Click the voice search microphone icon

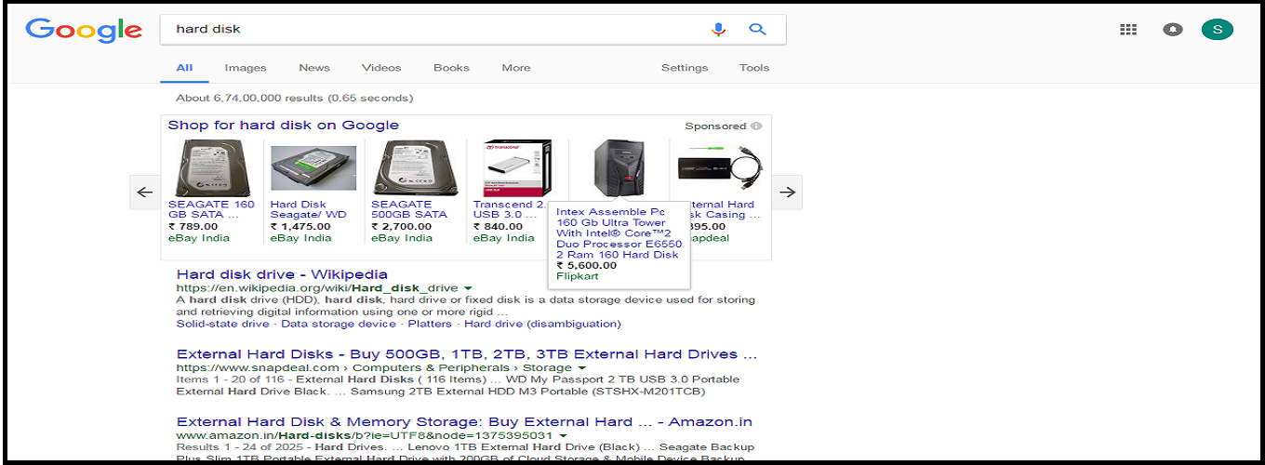pos(718,29)
